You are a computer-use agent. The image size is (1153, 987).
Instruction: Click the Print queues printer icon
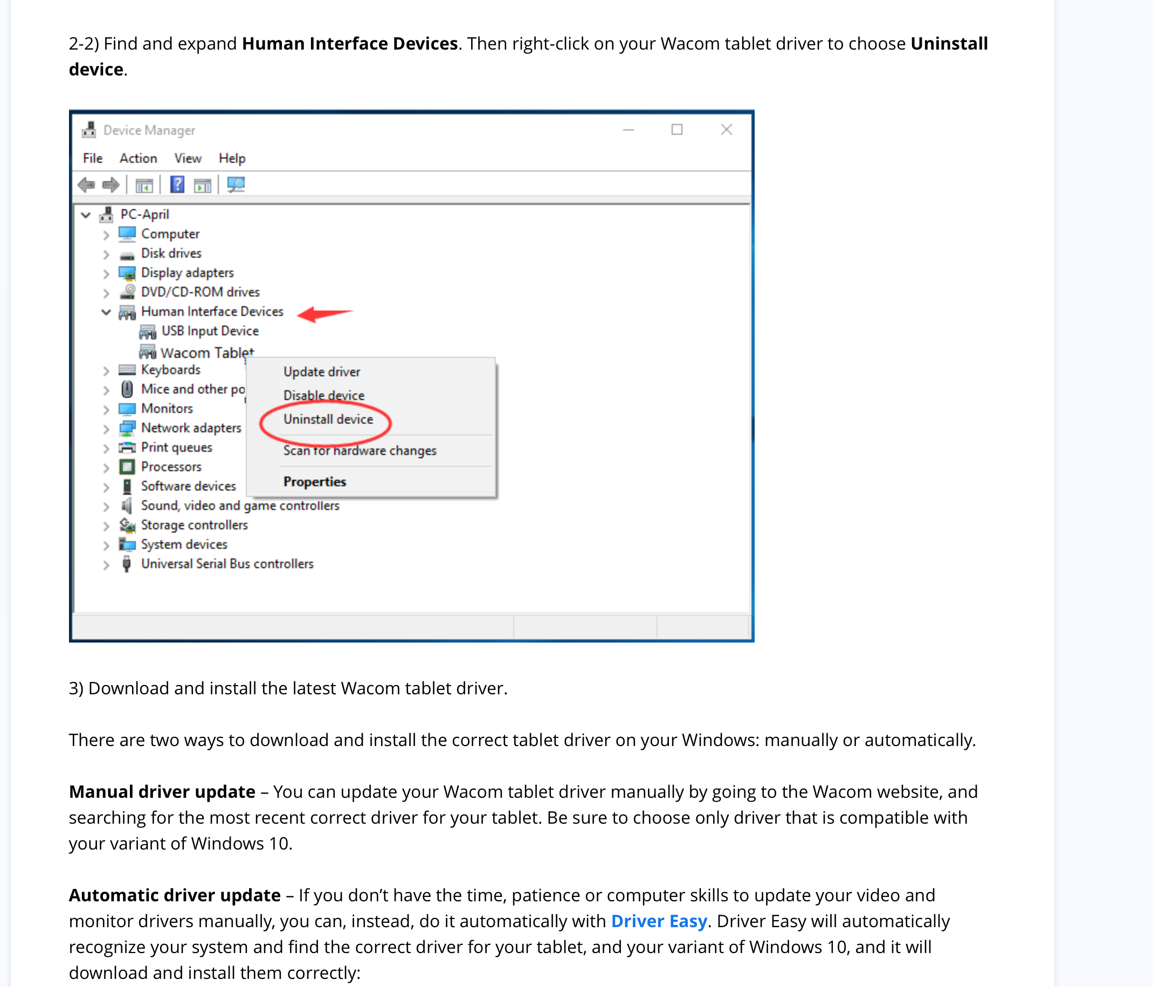tap(127, 447)
